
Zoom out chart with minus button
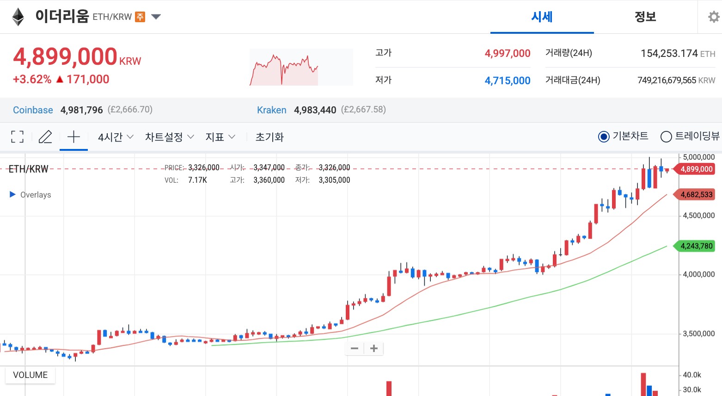[x=355, y=348]
